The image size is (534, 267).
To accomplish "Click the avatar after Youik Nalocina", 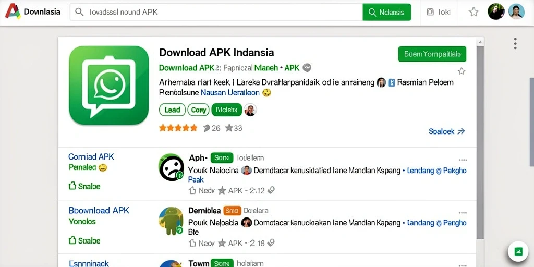I will coord(246,171).
